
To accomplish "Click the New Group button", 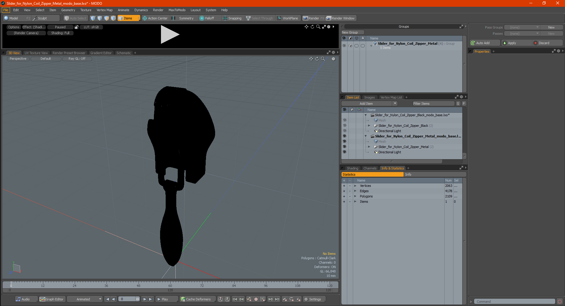I will click(353, 32).
